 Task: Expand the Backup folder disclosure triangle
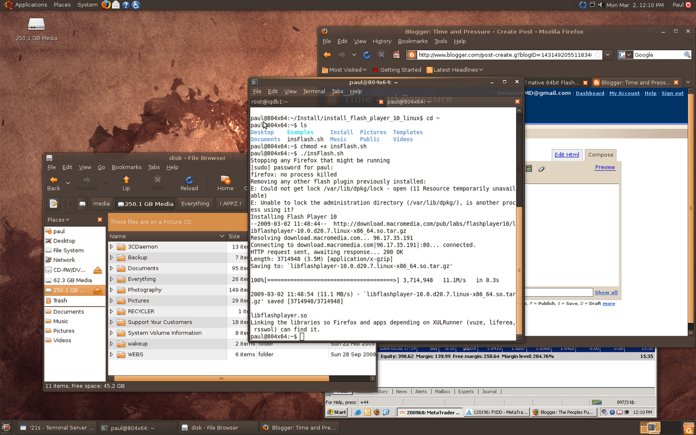(x=111, y=258)
